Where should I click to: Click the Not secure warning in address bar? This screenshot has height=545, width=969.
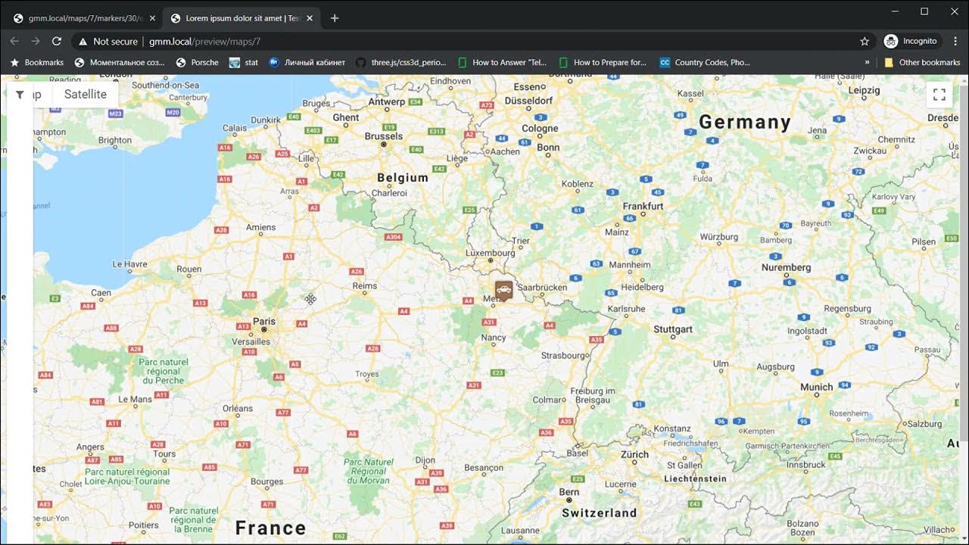coord(108,42)
